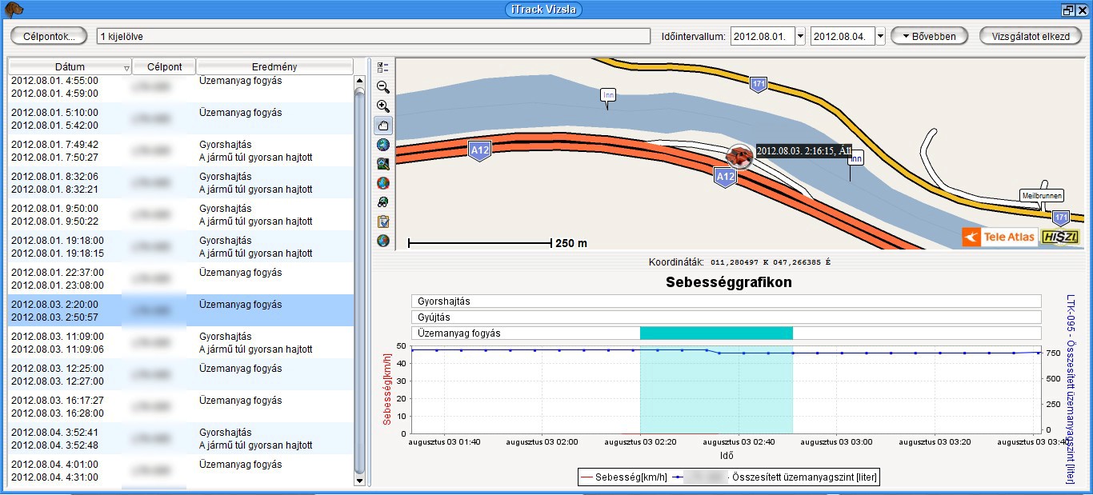1093x495 pixels.
Task: Start analysis with Vizsgálatot elkezd
Action: [1030, 36]
